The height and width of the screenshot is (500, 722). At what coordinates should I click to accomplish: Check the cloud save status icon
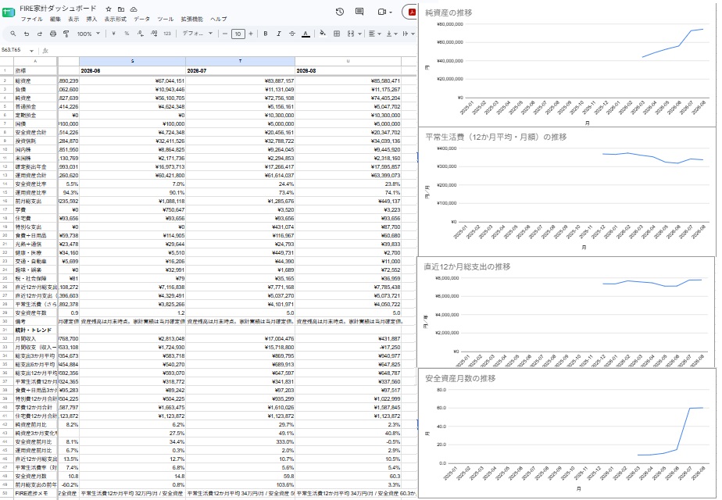[x=134, y=9]
